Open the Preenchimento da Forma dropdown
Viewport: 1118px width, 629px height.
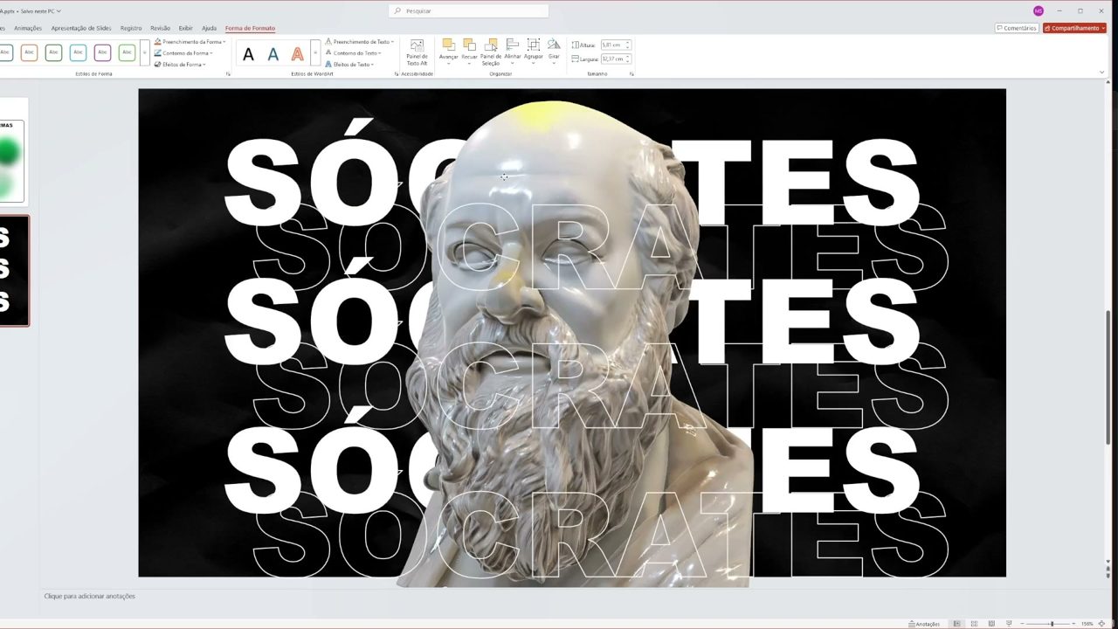point(190,41)
